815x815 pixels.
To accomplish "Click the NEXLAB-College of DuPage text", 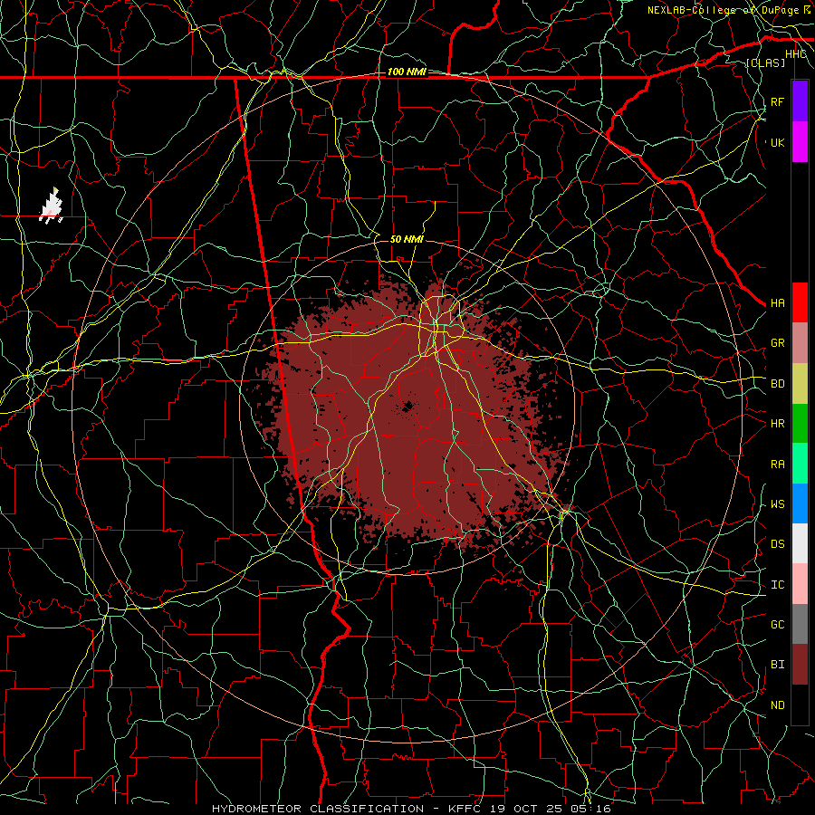I will 724,10.
